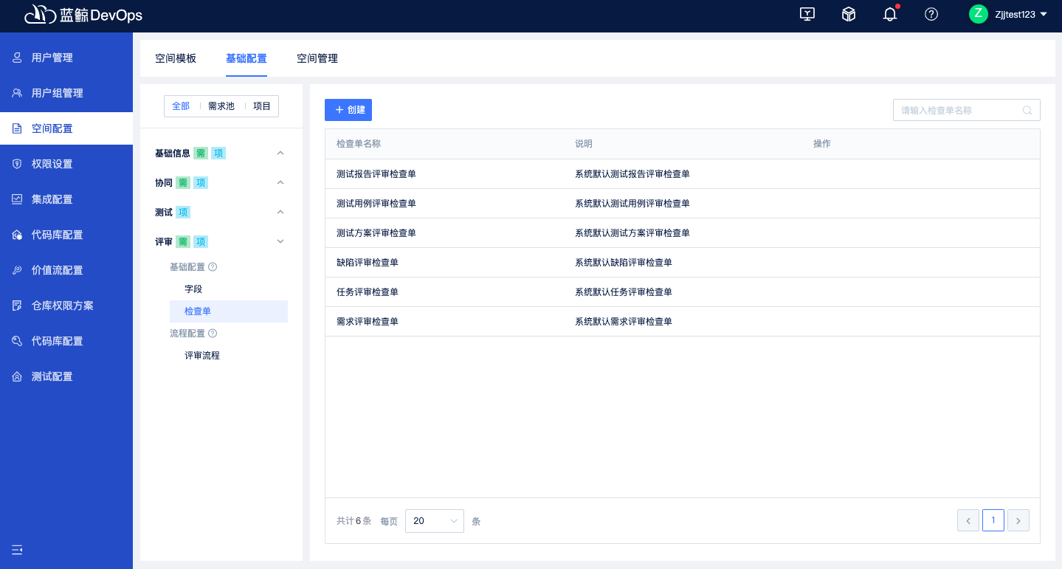Open the 20 per-page dropdown
This screenshot has width=1062, height=569.
click(x=435, y=521)
